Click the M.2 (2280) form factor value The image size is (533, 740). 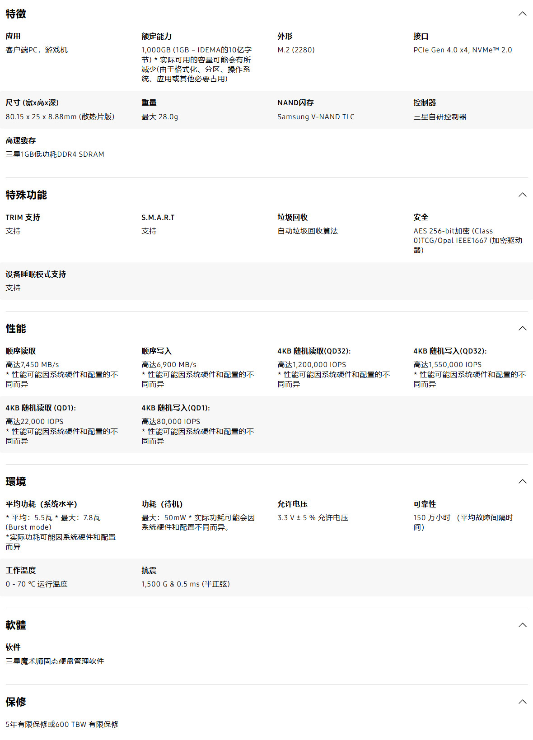tap(296, 50)
